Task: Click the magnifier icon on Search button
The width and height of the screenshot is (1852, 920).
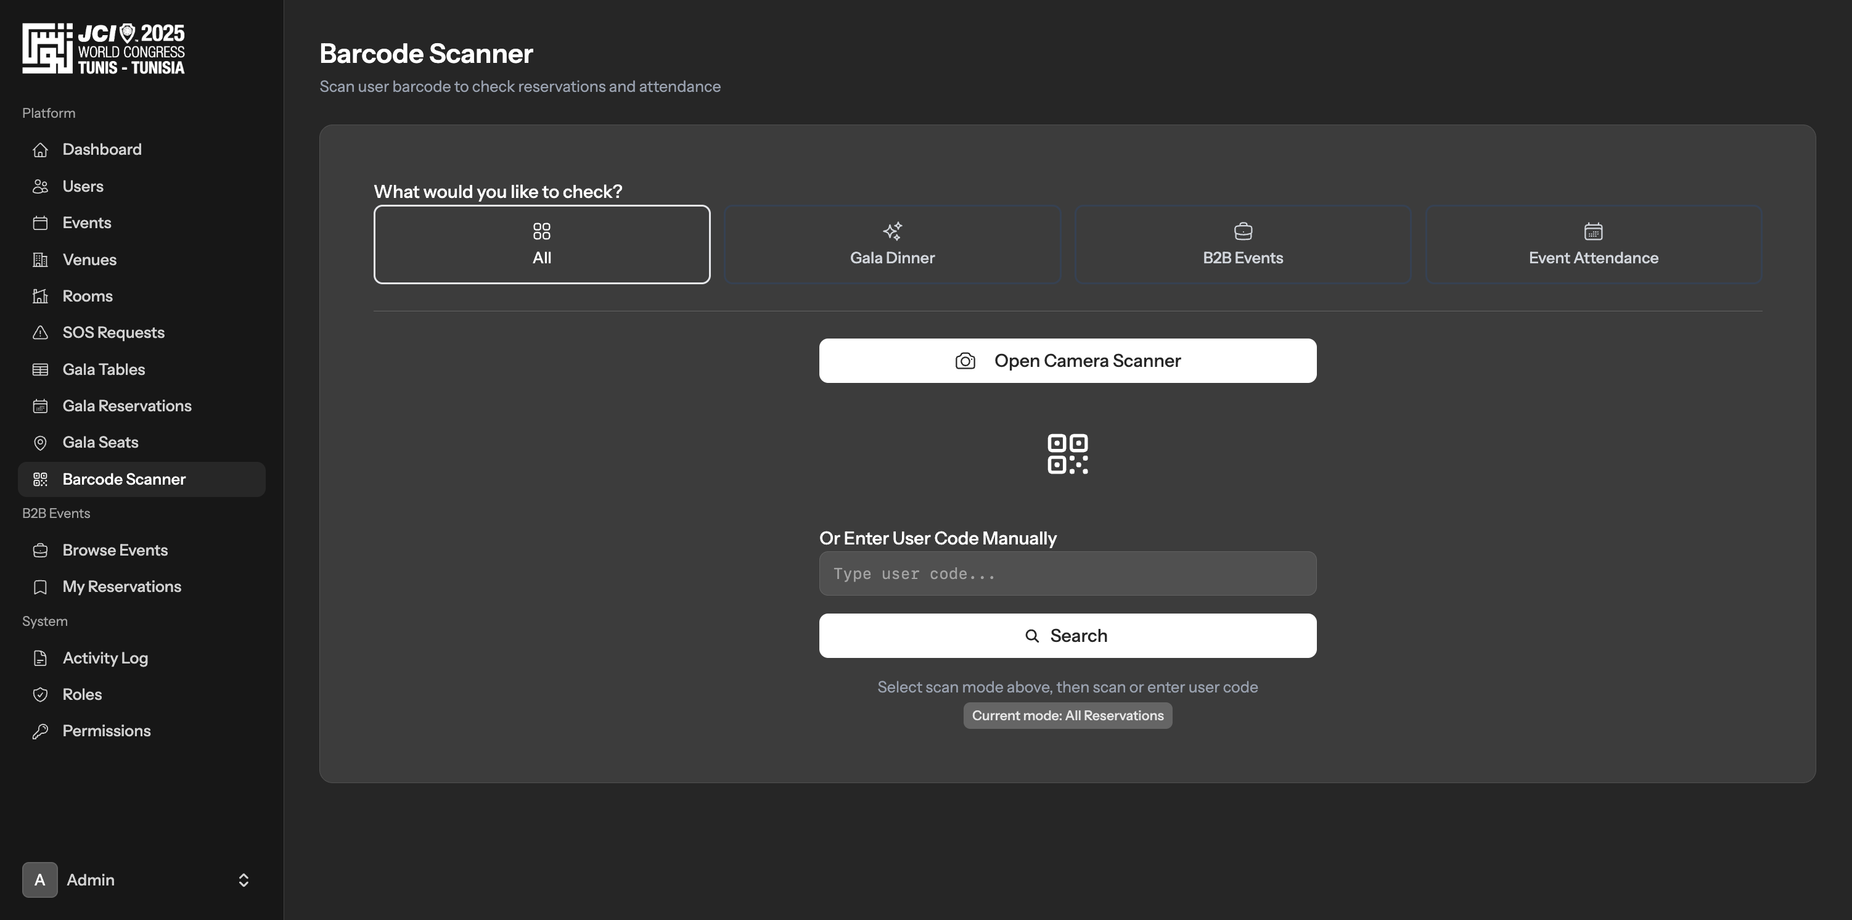Action: [1031, 636]
